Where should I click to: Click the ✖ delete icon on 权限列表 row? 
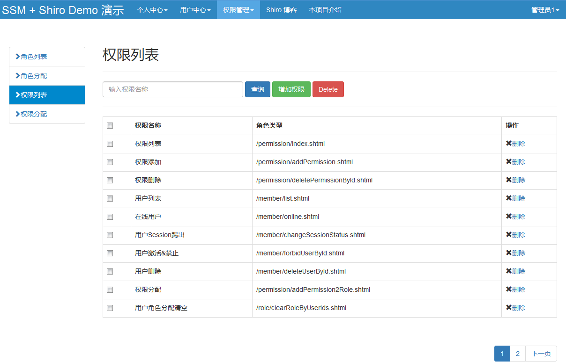tap(509, 144)
